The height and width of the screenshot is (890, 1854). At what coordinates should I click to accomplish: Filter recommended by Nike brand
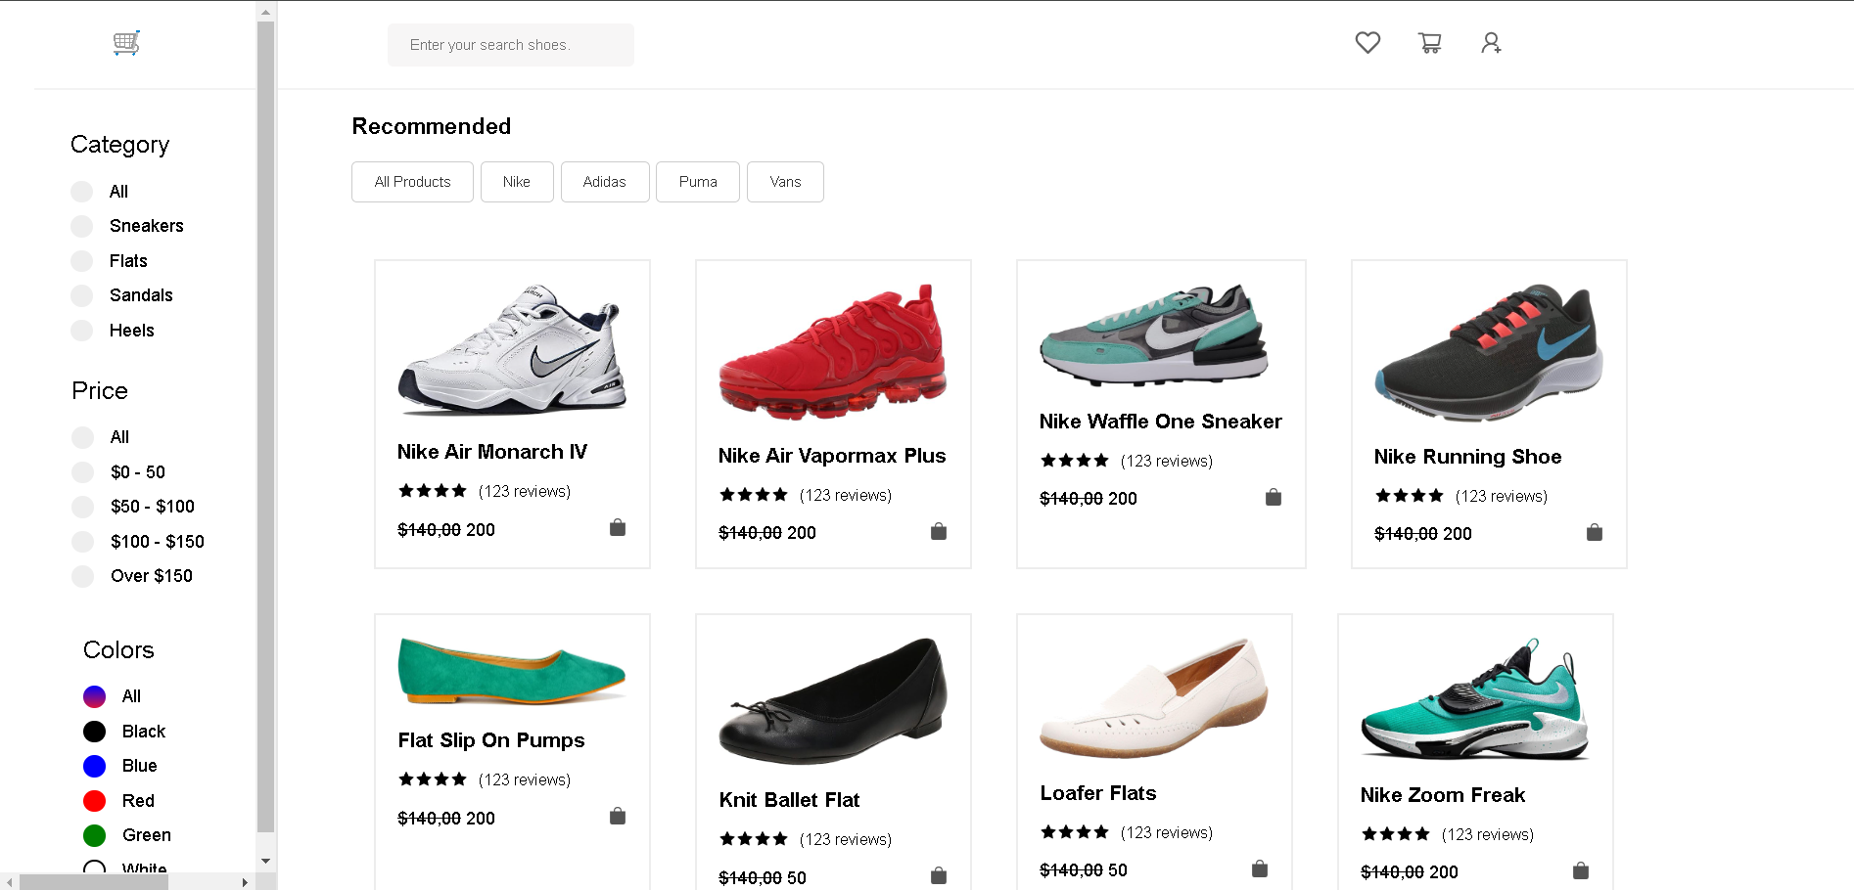[x=517, y=182]
